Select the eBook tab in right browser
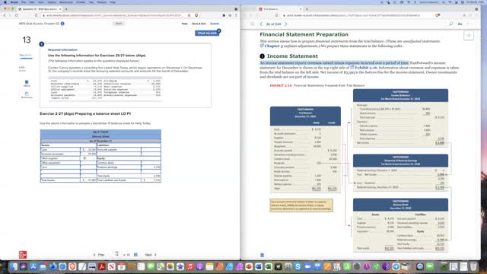This screenshot has width=487, height=274. point(281,9)
